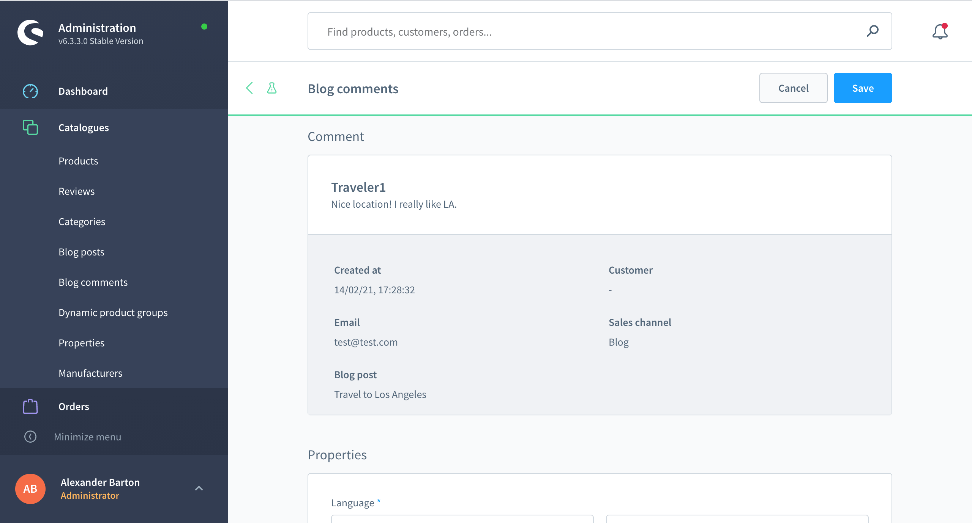Expand the Orders menu section
Viewport: 972px width, 523px height.
coord(74,407)
